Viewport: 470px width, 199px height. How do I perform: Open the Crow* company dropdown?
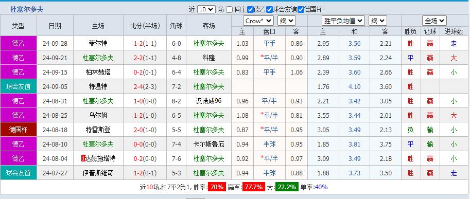(x=258, y=21)
